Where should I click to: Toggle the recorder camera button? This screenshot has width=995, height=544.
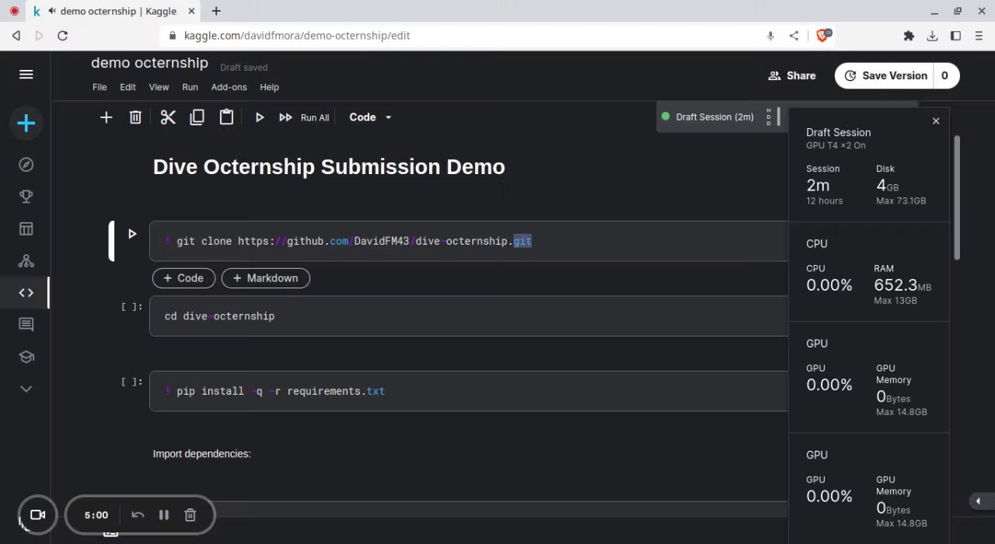coord(37,514)
